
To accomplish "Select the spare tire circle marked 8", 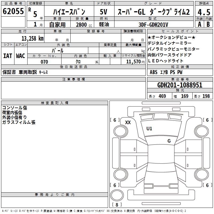I will pyautogui.click(x=117, y=195).
